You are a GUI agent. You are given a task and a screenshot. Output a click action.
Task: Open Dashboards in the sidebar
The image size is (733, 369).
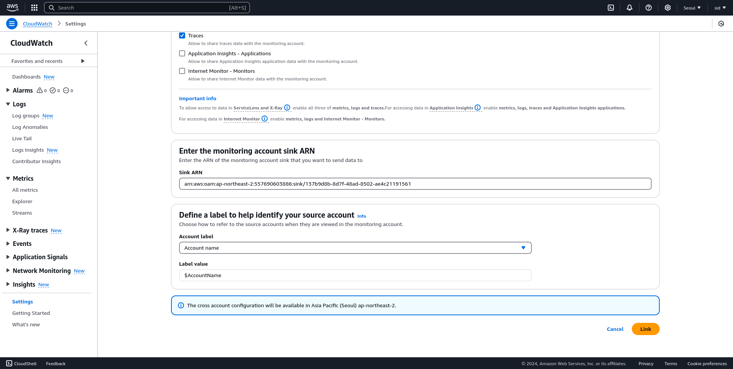point(26,77)
